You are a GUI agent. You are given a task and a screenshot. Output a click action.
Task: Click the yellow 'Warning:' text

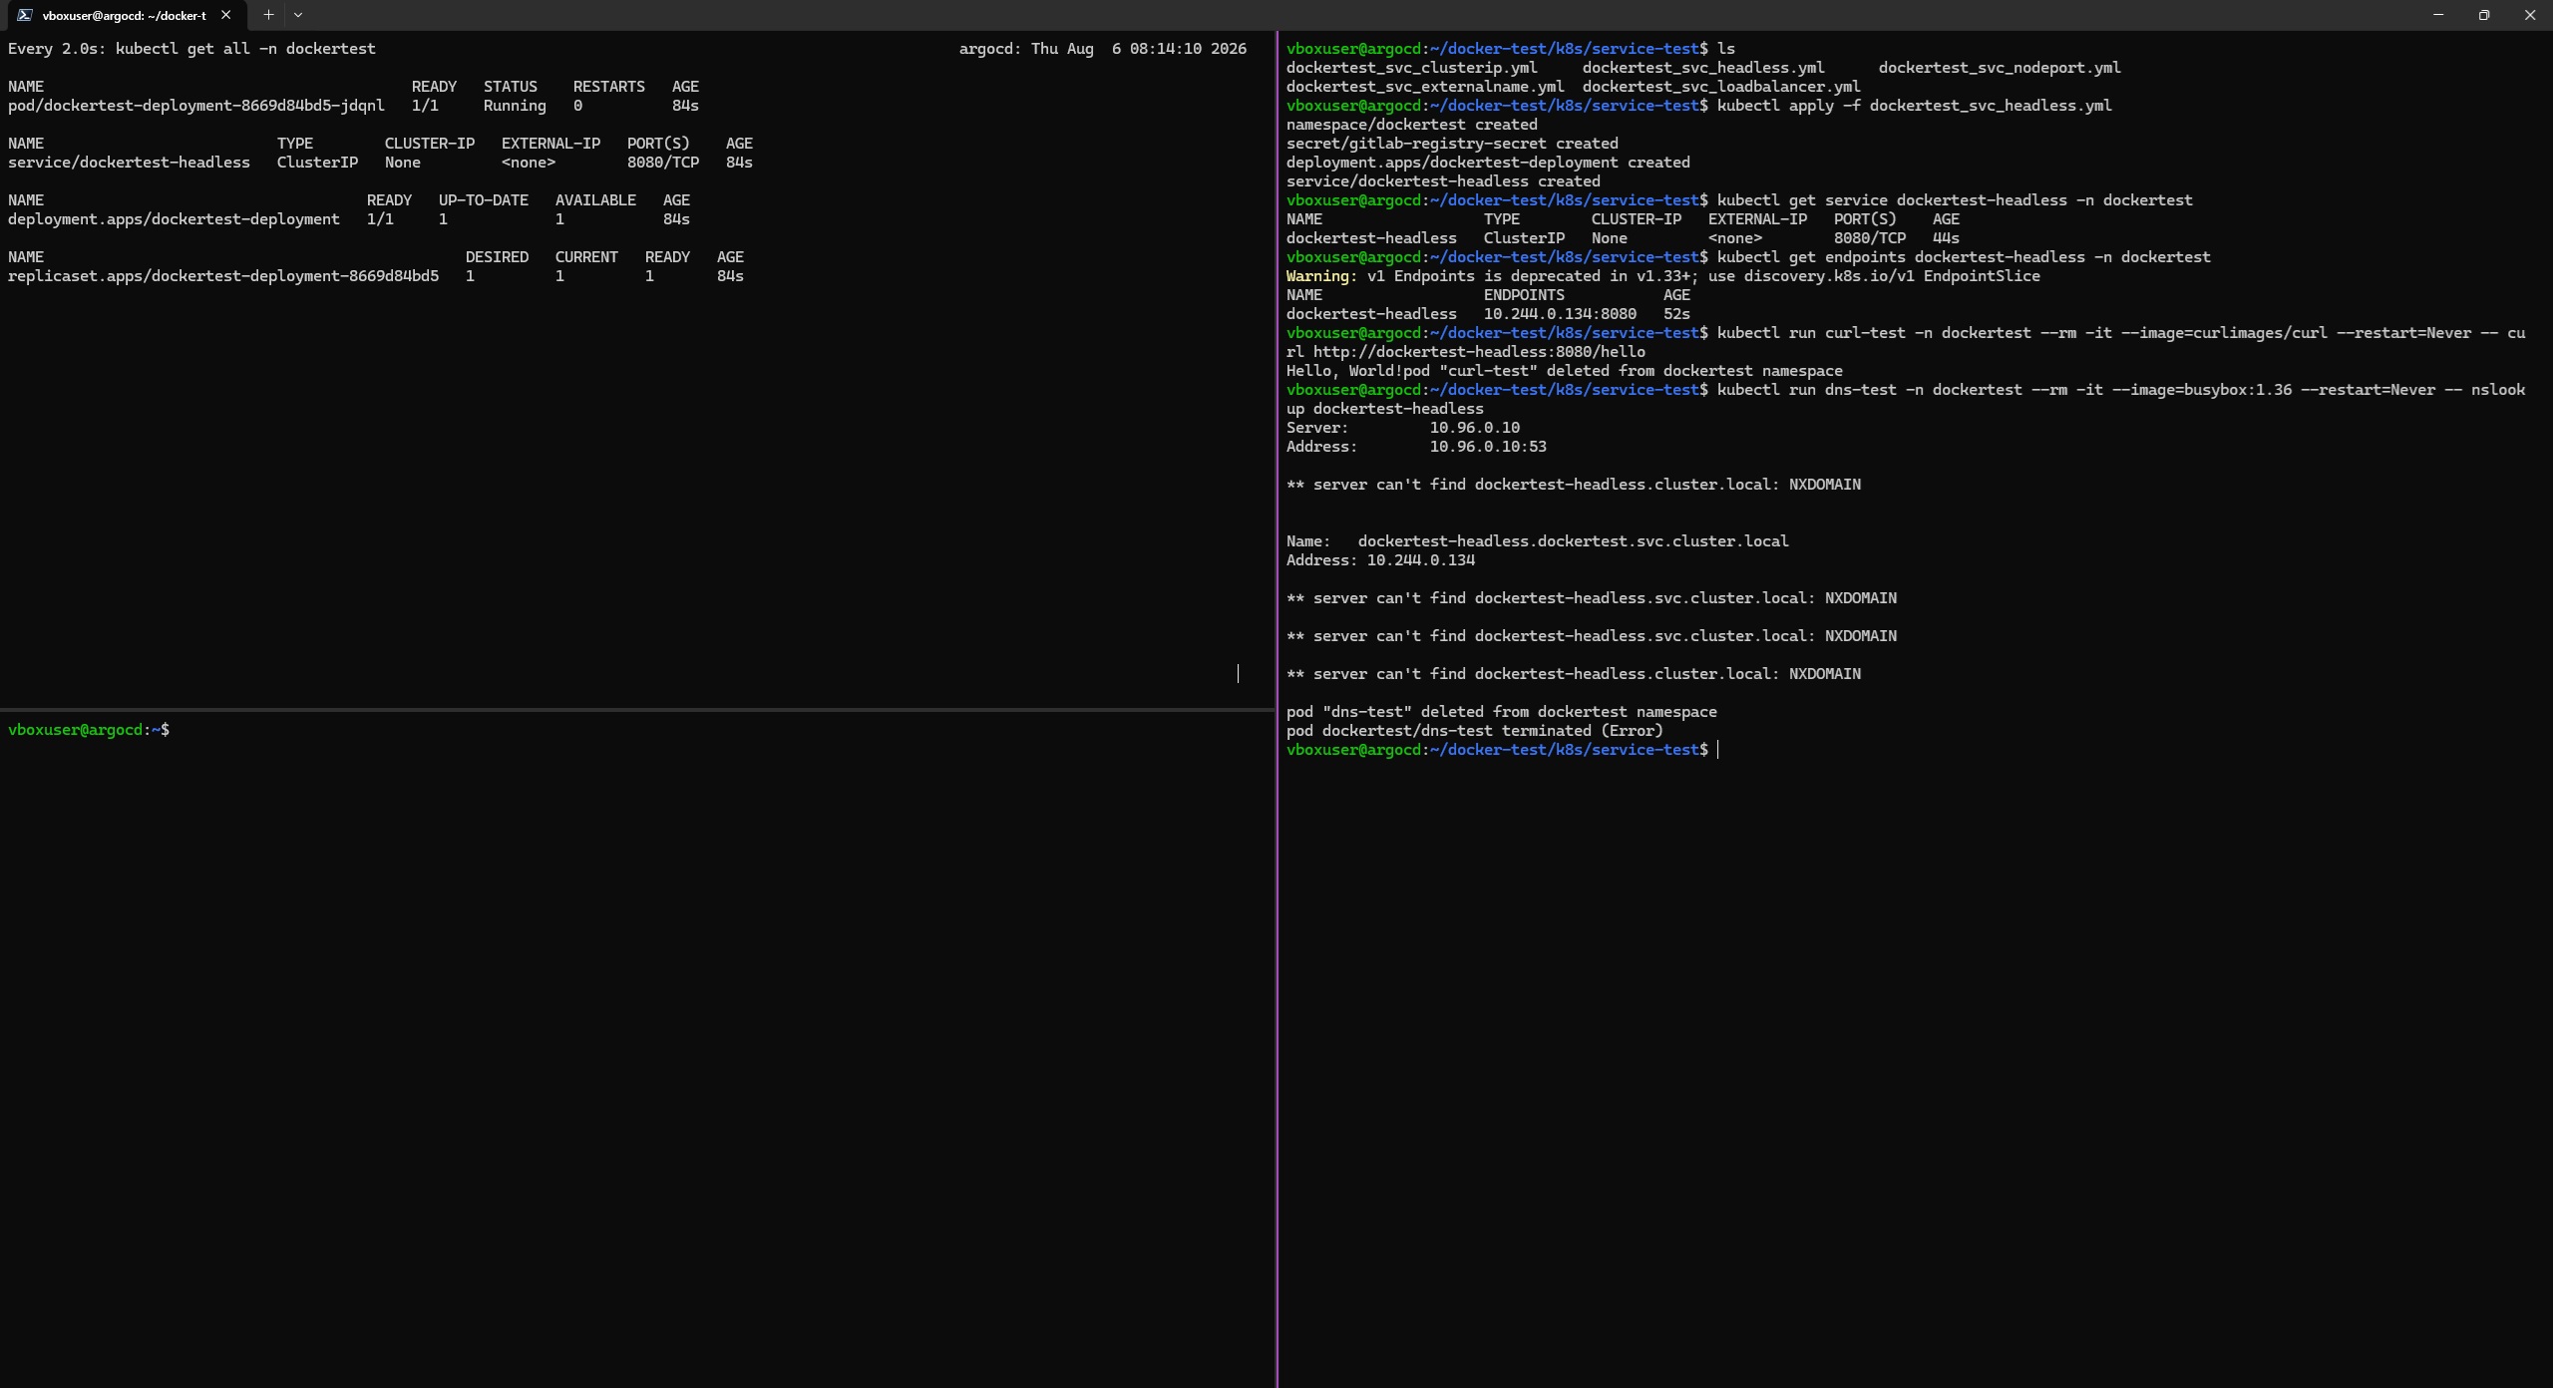pyautogui.click(x=1322, y=276)
